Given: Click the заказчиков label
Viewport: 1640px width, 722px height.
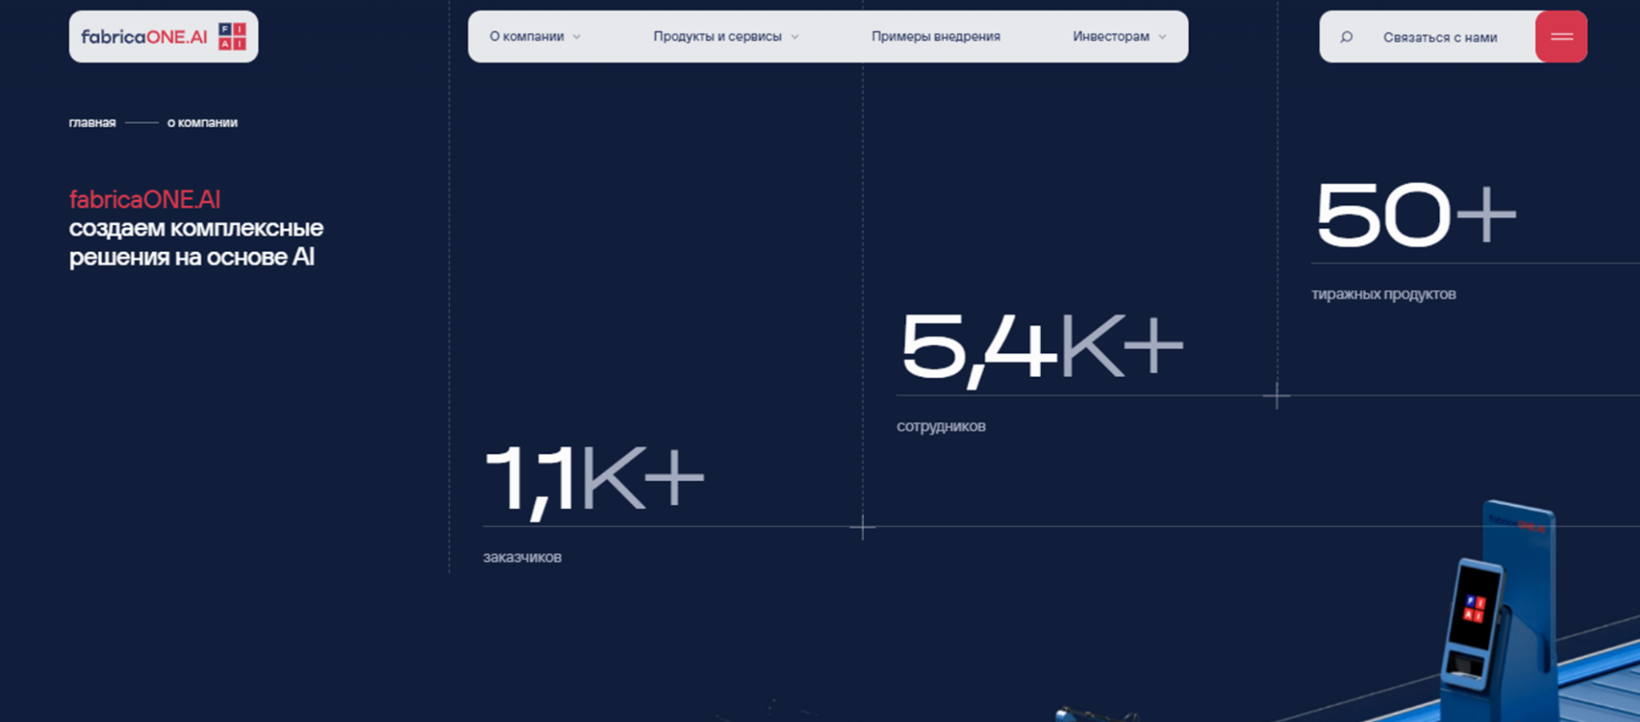Looking at the screenshot, I should [522, 557].
